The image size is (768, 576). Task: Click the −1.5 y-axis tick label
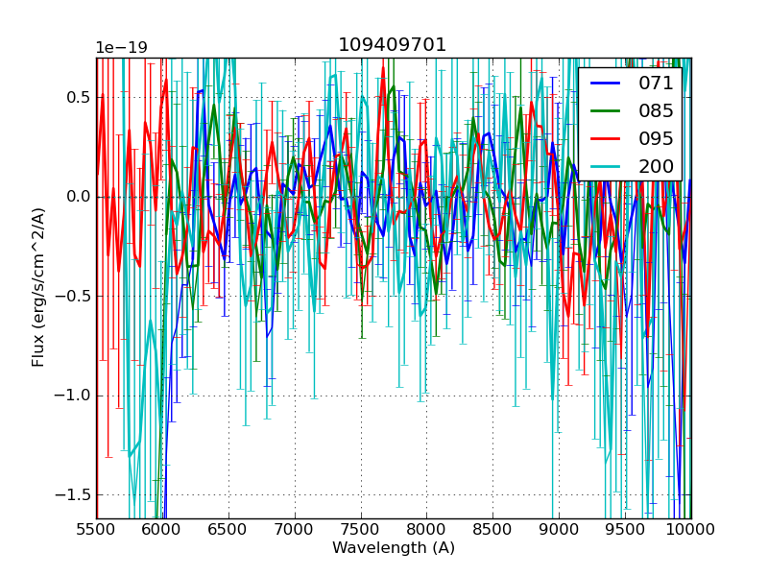click(x=74, y=494)
